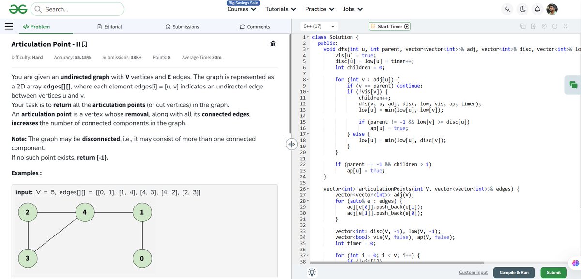
Task: Bookmark the Articulation Point - II problem
Action: [85, 44]
